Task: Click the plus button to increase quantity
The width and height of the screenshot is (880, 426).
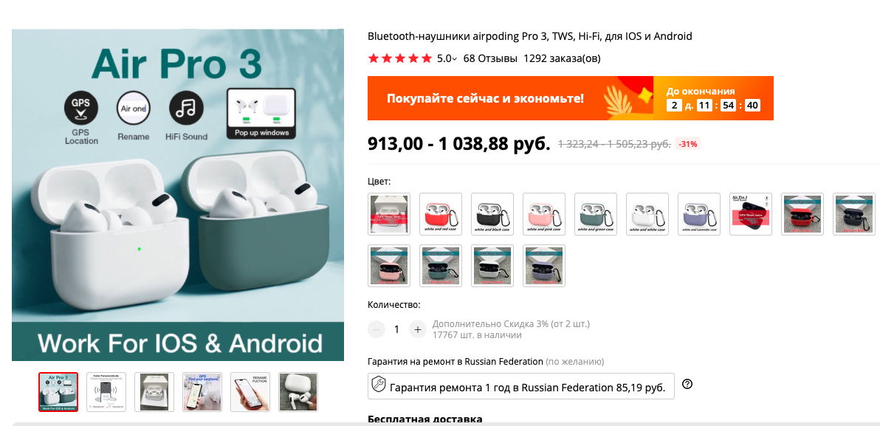Action: (417, 329)
